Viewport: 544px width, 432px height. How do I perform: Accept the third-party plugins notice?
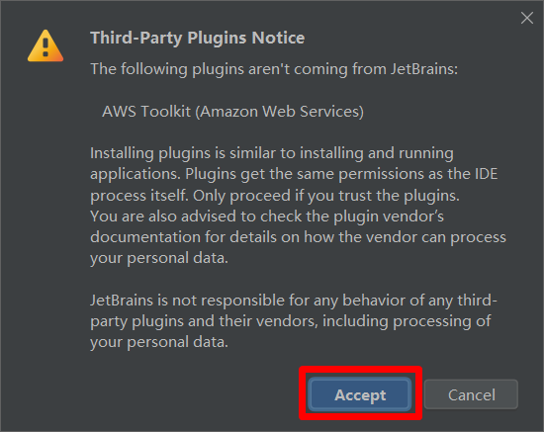point(360,394)
